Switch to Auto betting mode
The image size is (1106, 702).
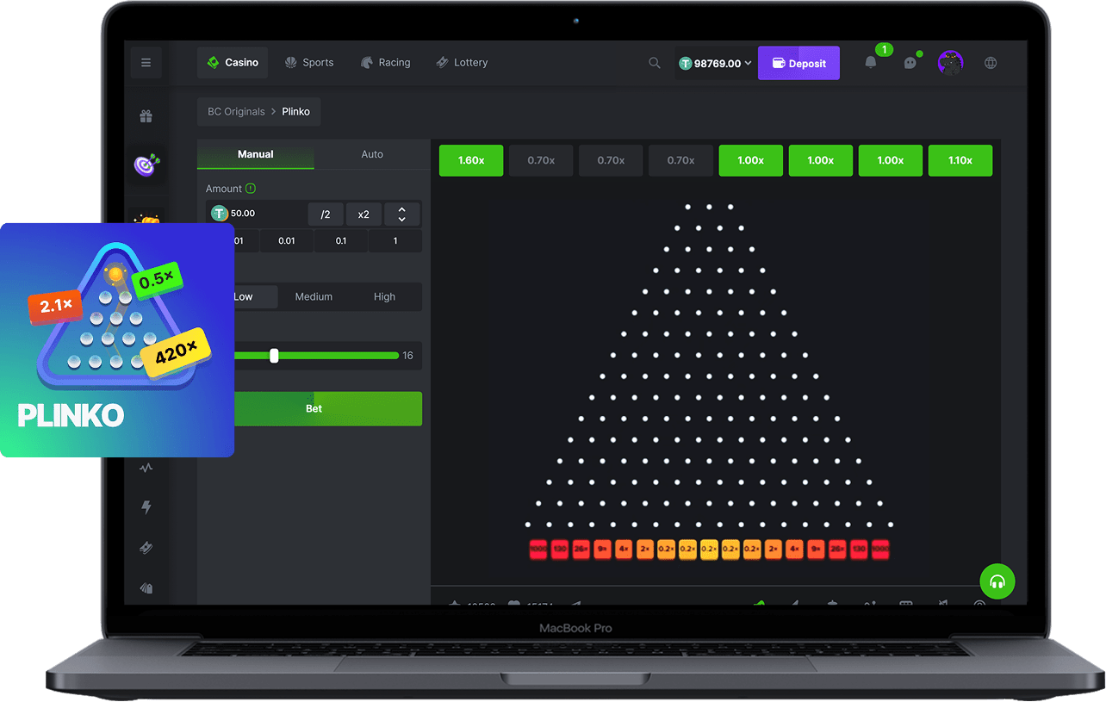(x=372, y=154)
